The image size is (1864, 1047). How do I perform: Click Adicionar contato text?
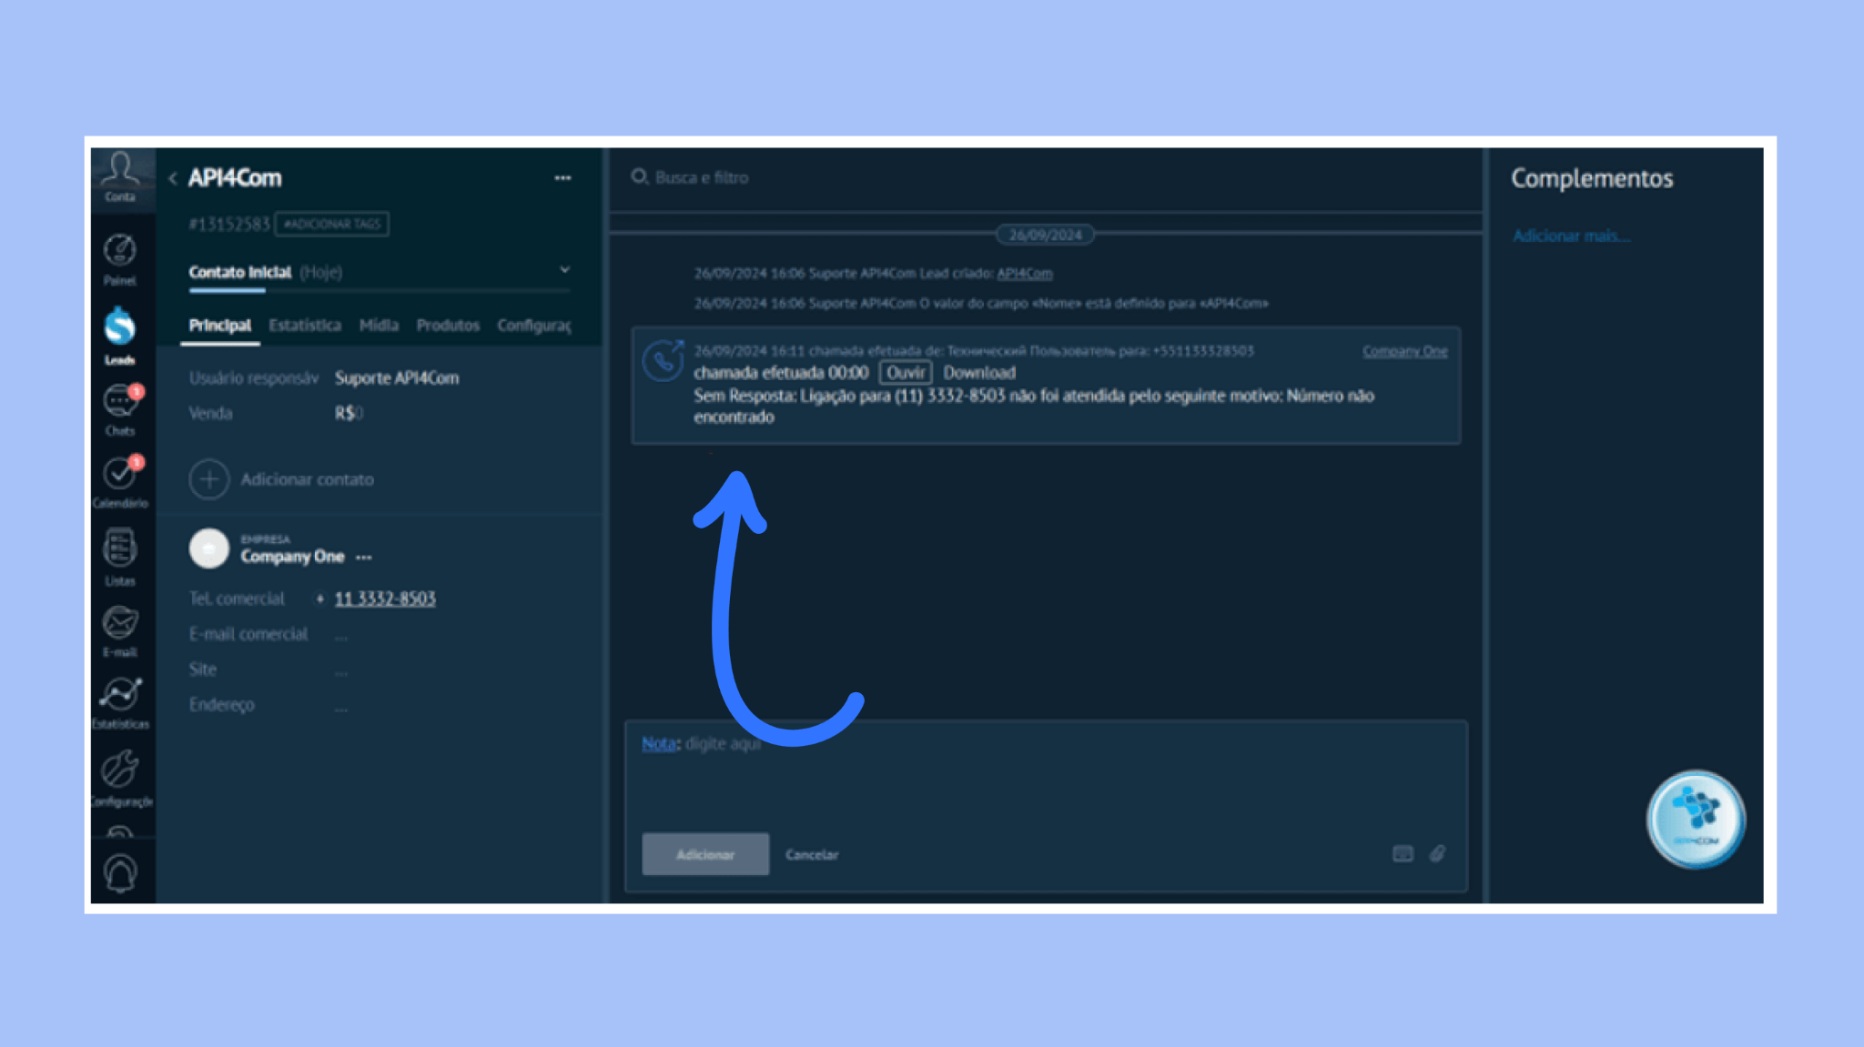(308, 479)
